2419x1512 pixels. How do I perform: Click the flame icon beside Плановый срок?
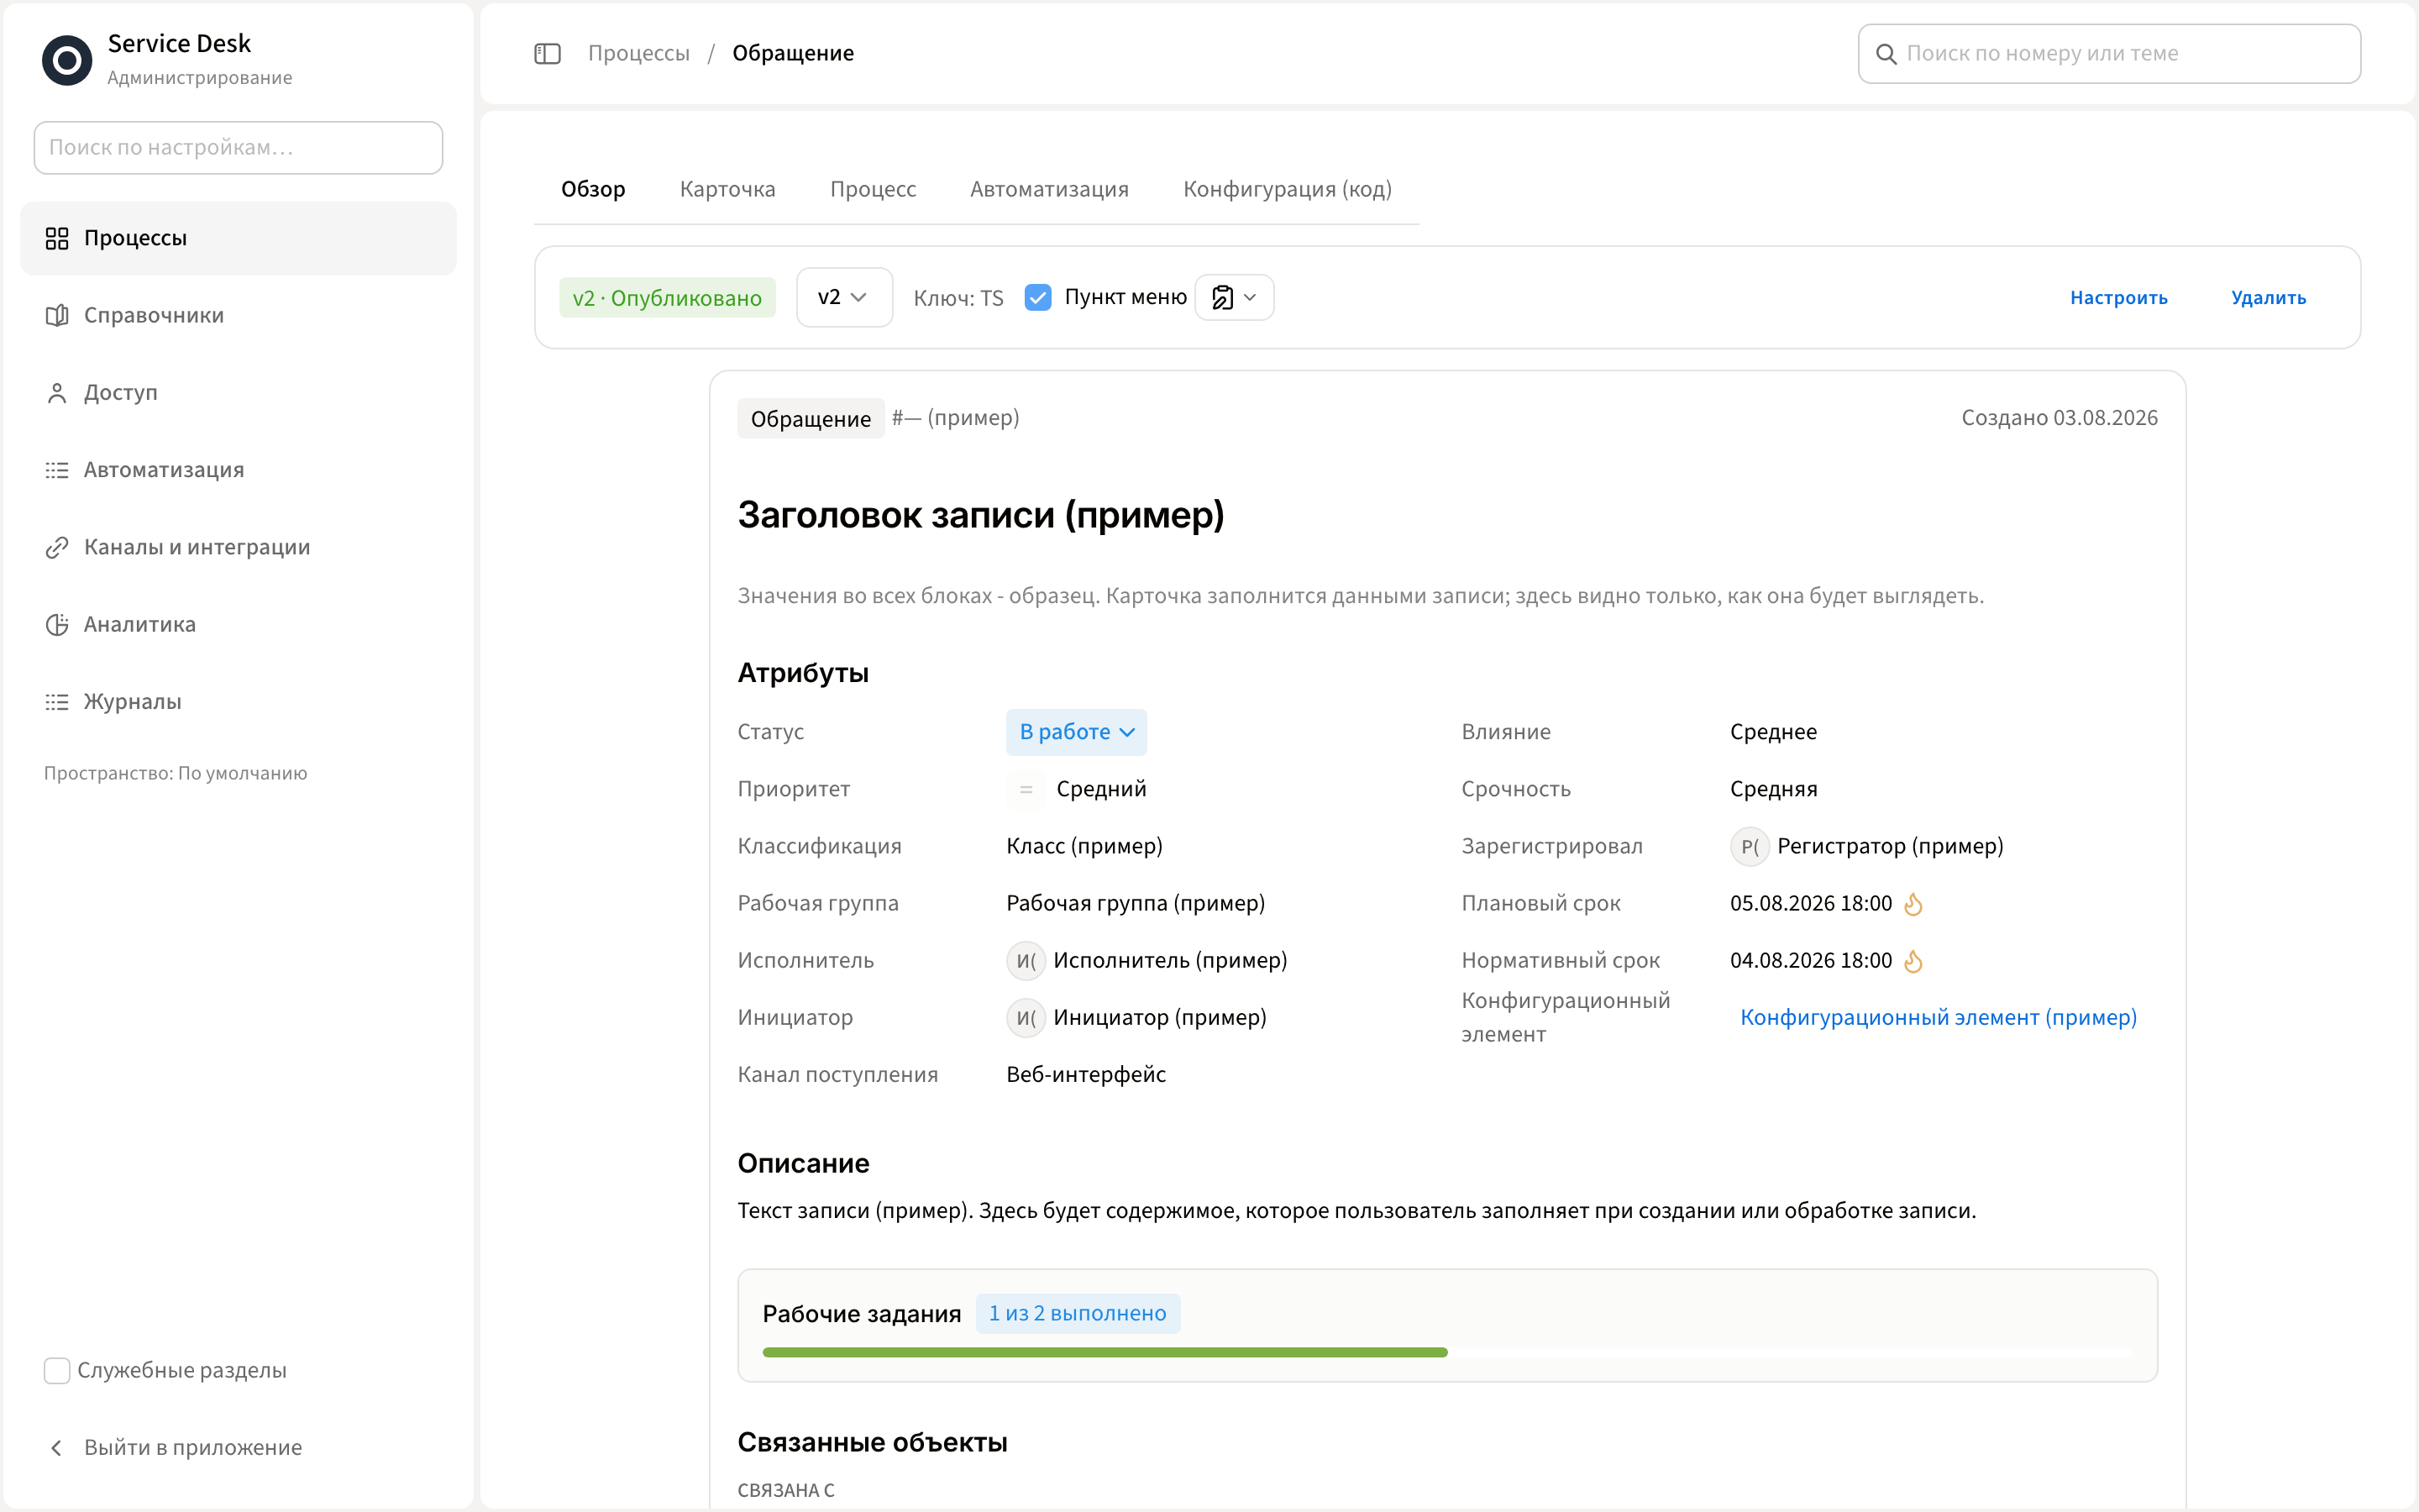1913,903
